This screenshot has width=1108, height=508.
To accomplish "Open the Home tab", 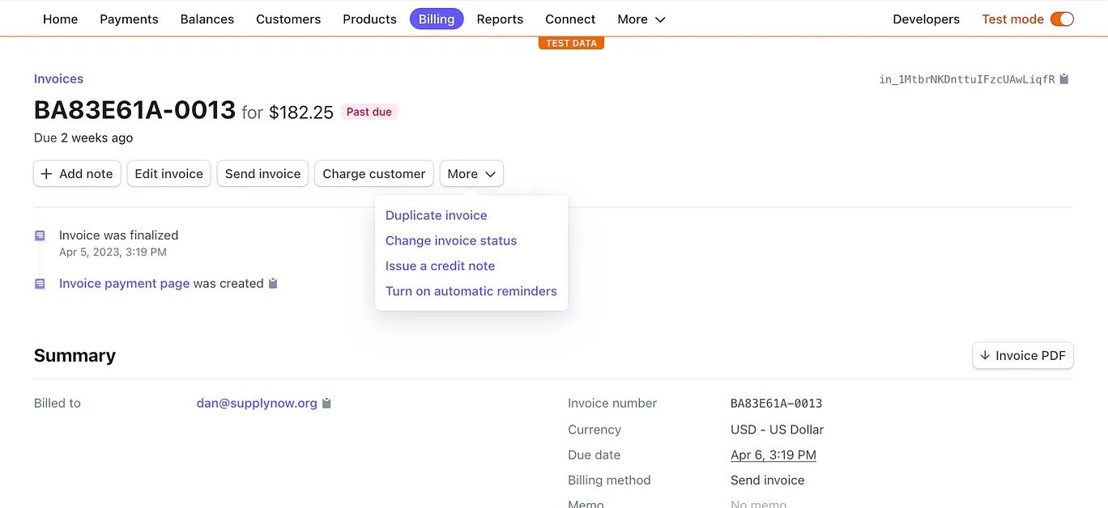I will click(61, 19).
